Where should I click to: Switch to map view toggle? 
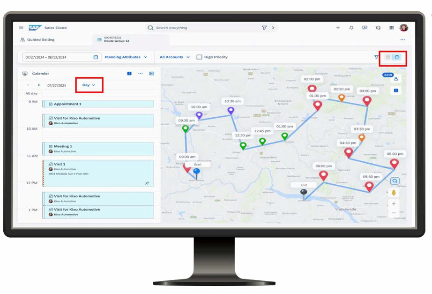(x=388, y=57)
